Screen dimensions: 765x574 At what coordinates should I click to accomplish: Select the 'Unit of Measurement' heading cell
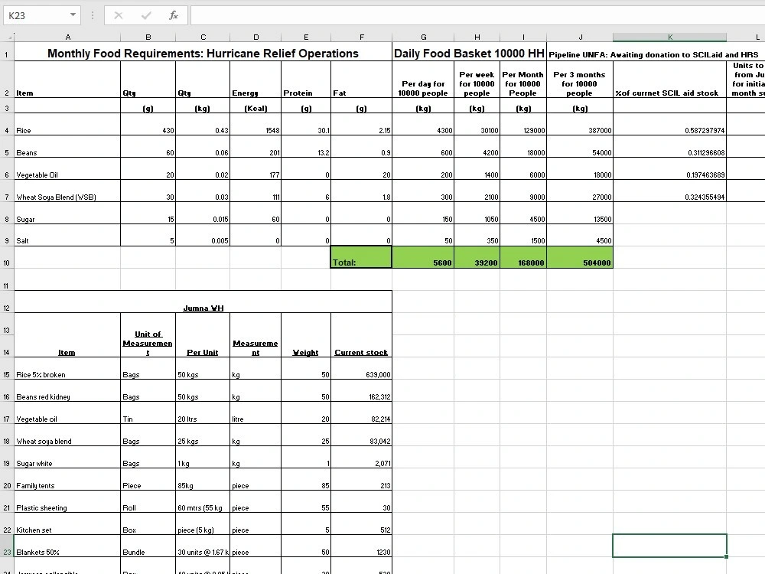148,335
